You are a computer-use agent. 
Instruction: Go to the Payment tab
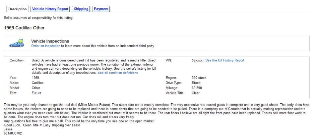pos(101,9)
